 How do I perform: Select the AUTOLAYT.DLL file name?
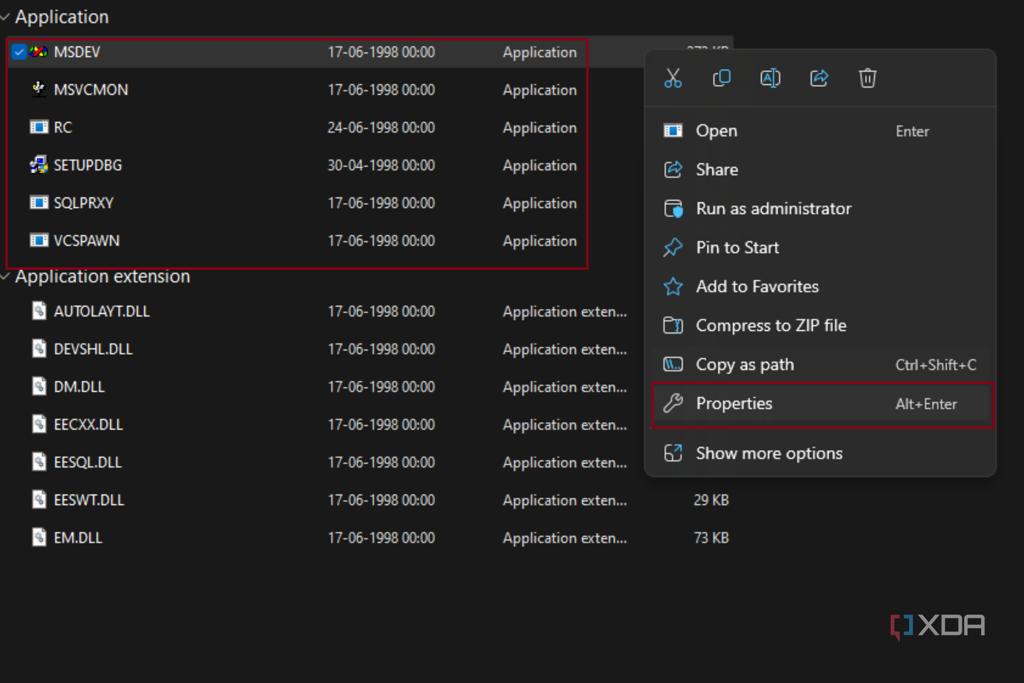coord(101,311)
